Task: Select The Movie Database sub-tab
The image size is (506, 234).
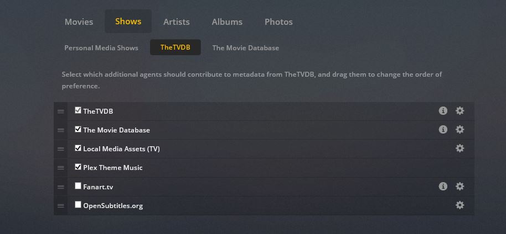Action: pos(246,47)
